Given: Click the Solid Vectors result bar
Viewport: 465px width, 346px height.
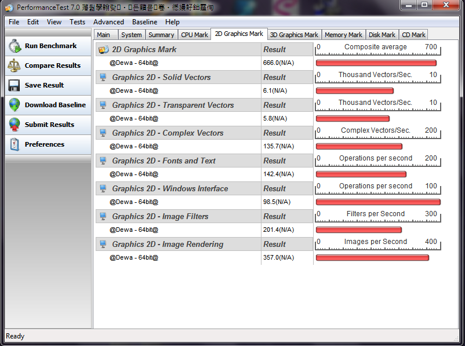Looking at the screenshot, I should pyautogui.click(x=355, y=91).
